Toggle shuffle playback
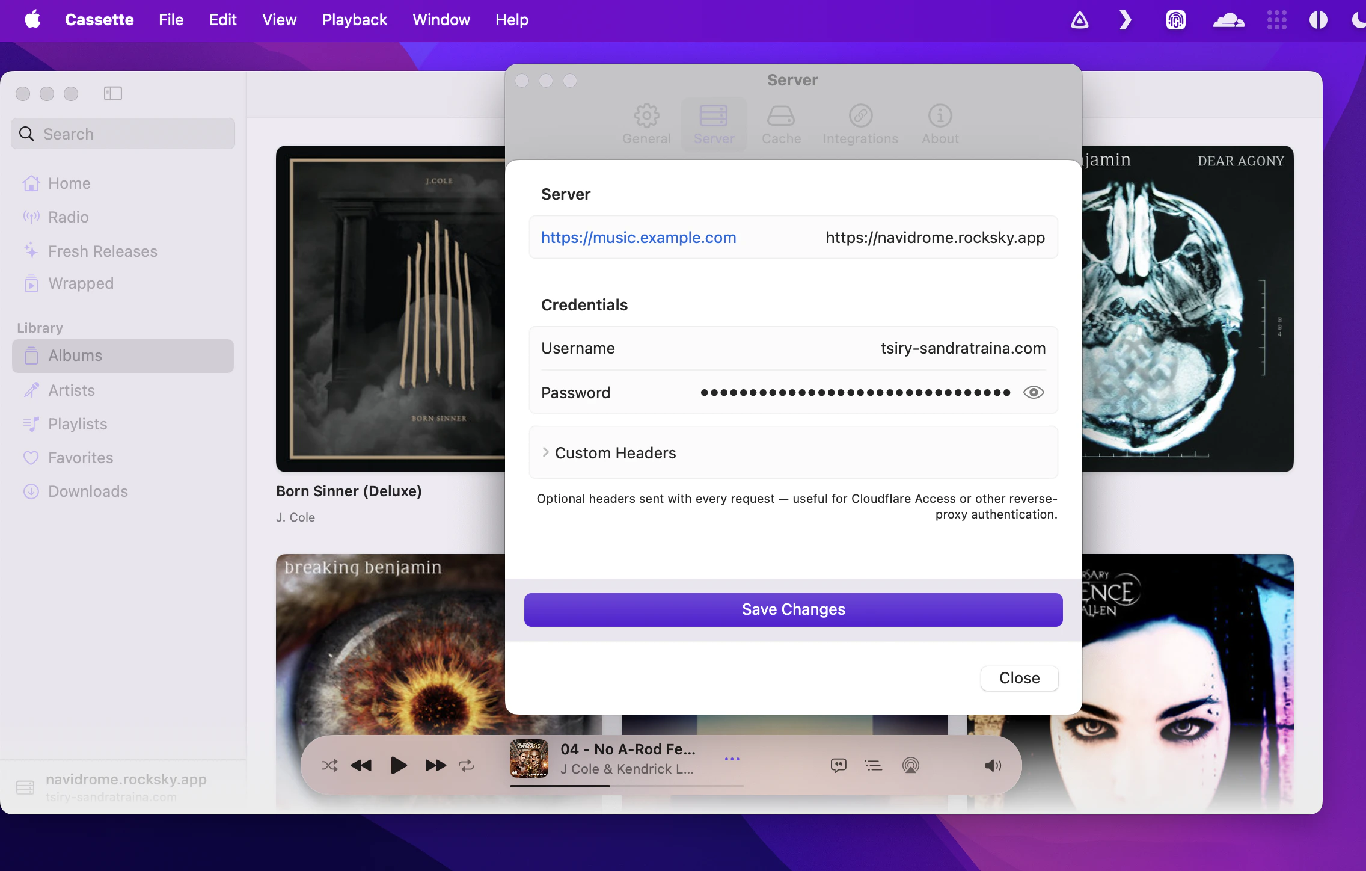The width and height of the screenshot is (1366, 871). click(329, 765)
